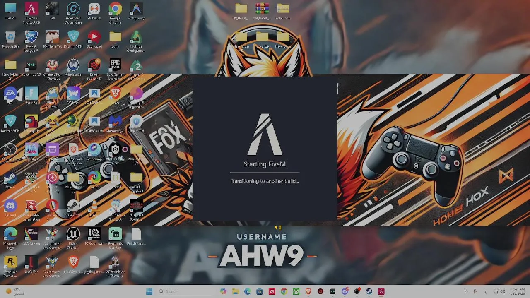Screen dimensions: 530x298
Task: Open the PolarTools folder on the desktop
Action: tap(283, 12)
